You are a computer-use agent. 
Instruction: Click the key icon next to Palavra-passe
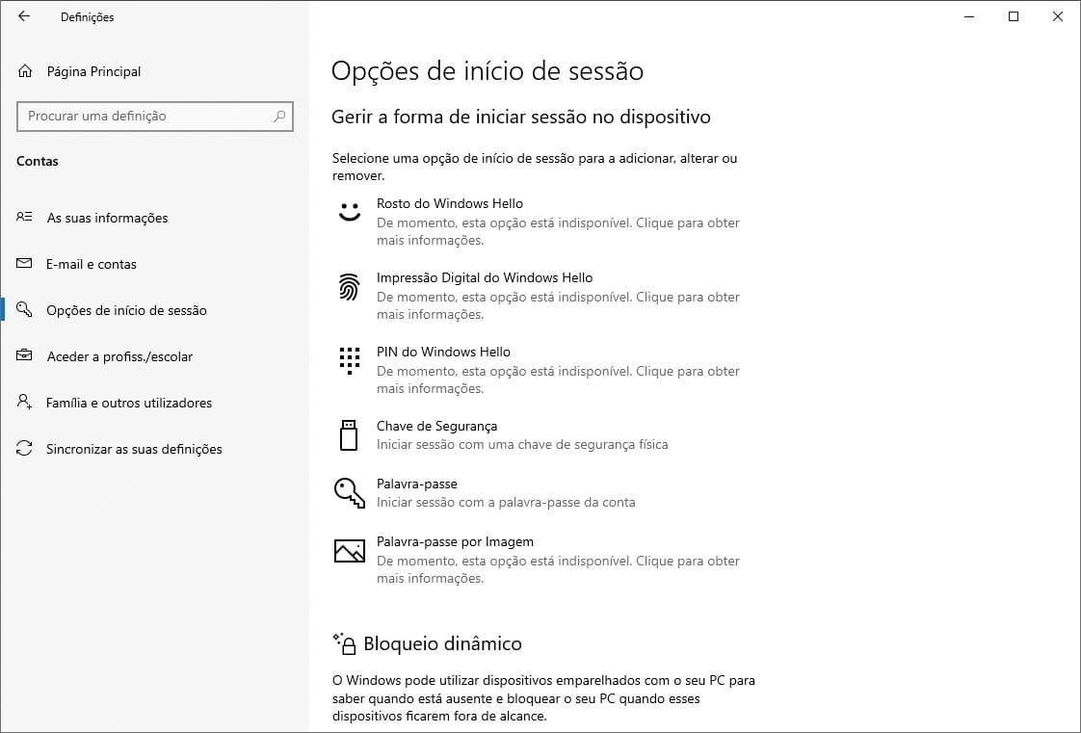tap(350, 493)
